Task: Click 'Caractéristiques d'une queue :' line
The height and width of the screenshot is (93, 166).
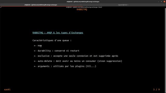Action: pos(52,40)
